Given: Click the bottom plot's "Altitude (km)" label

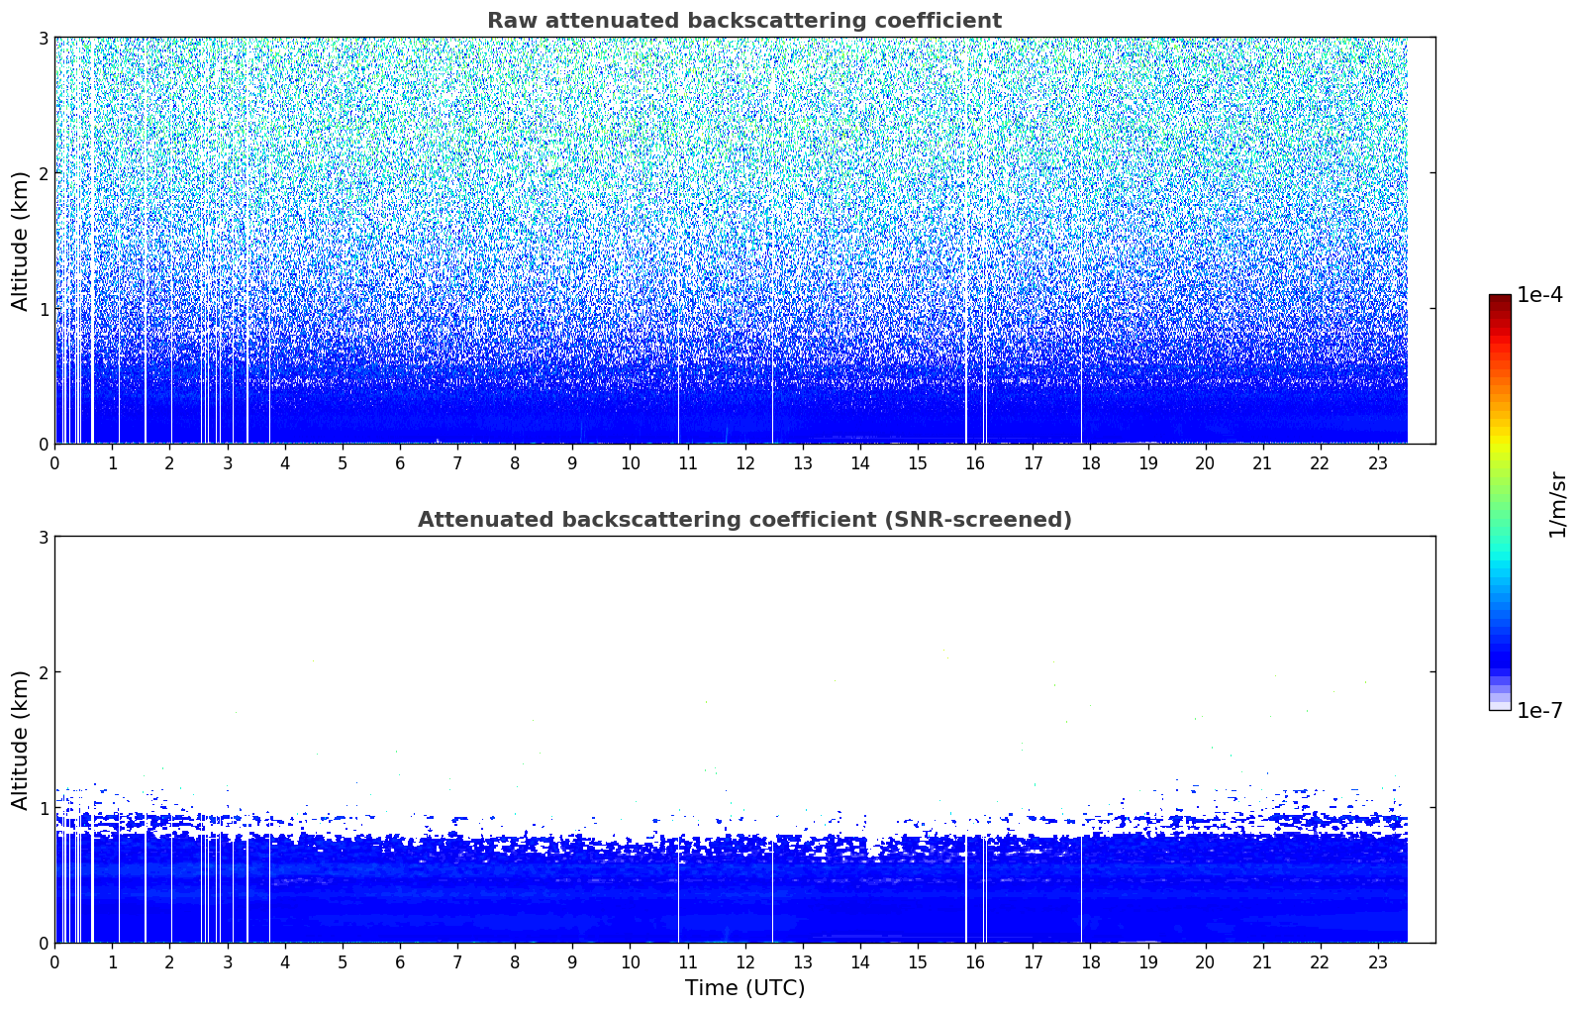Looking at the screenshot, I should tap(20, 740).
